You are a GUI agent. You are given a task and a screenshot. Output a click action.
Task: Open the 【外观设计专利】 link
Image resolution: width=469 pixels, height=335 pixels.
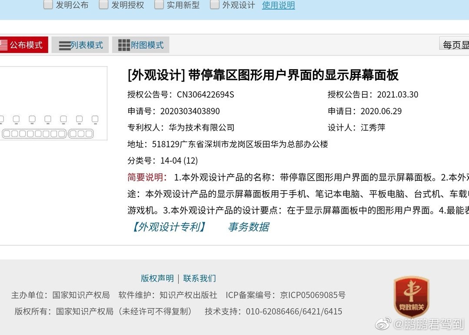(169, 227)
